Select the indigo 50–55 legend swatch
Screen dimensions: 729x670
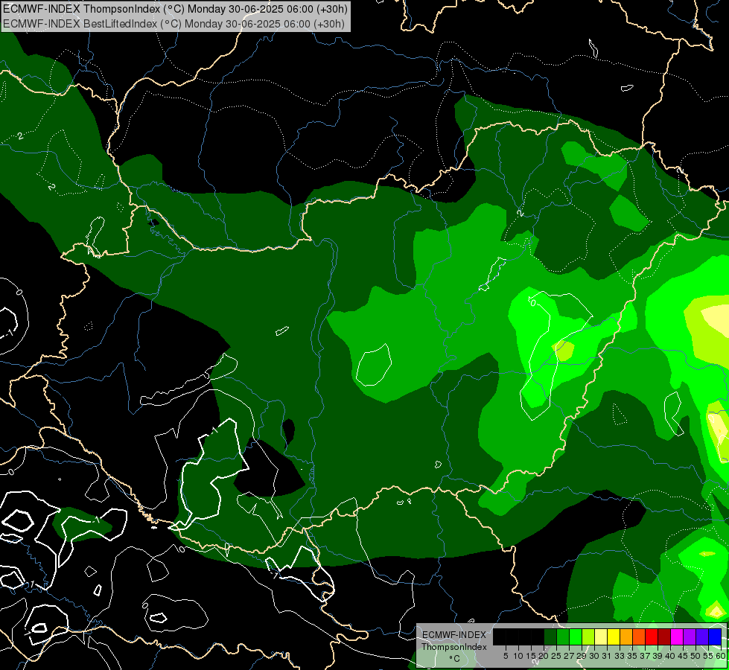click(702, 637)
